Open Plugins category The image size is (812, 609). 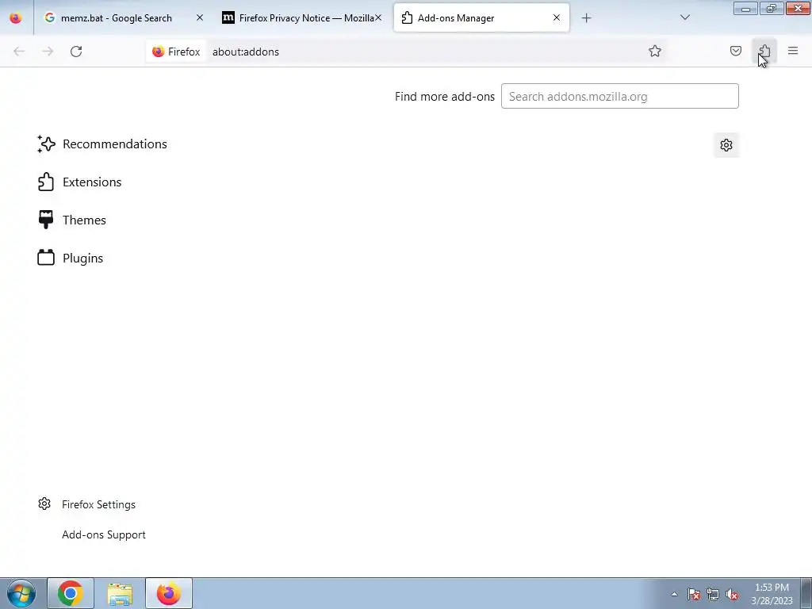70,259
